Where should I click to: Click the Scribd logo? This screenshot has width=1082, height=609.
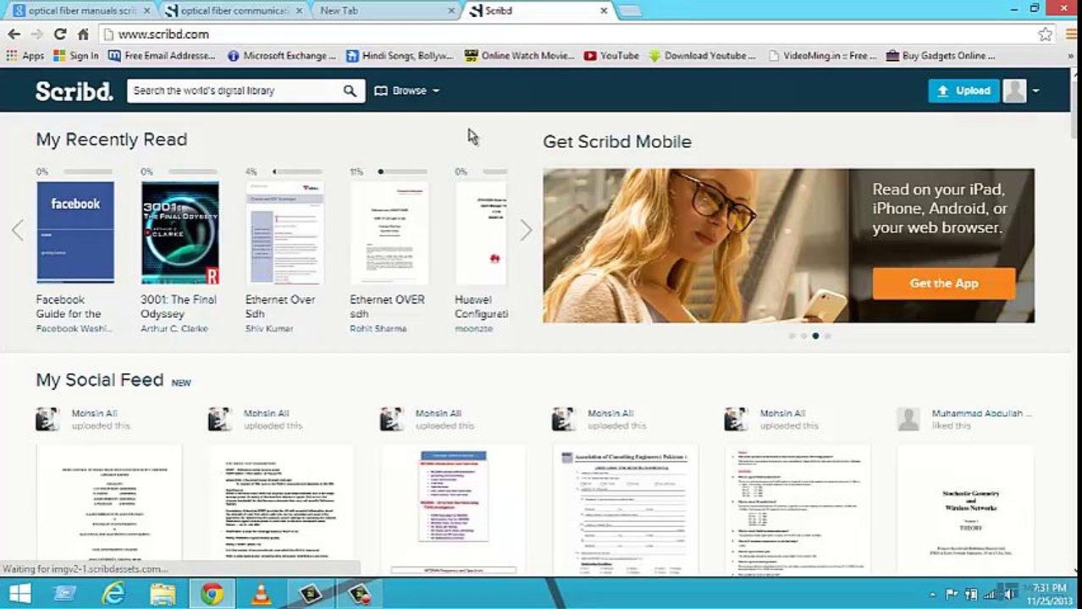pyautogui.click(x=74, y=91)
